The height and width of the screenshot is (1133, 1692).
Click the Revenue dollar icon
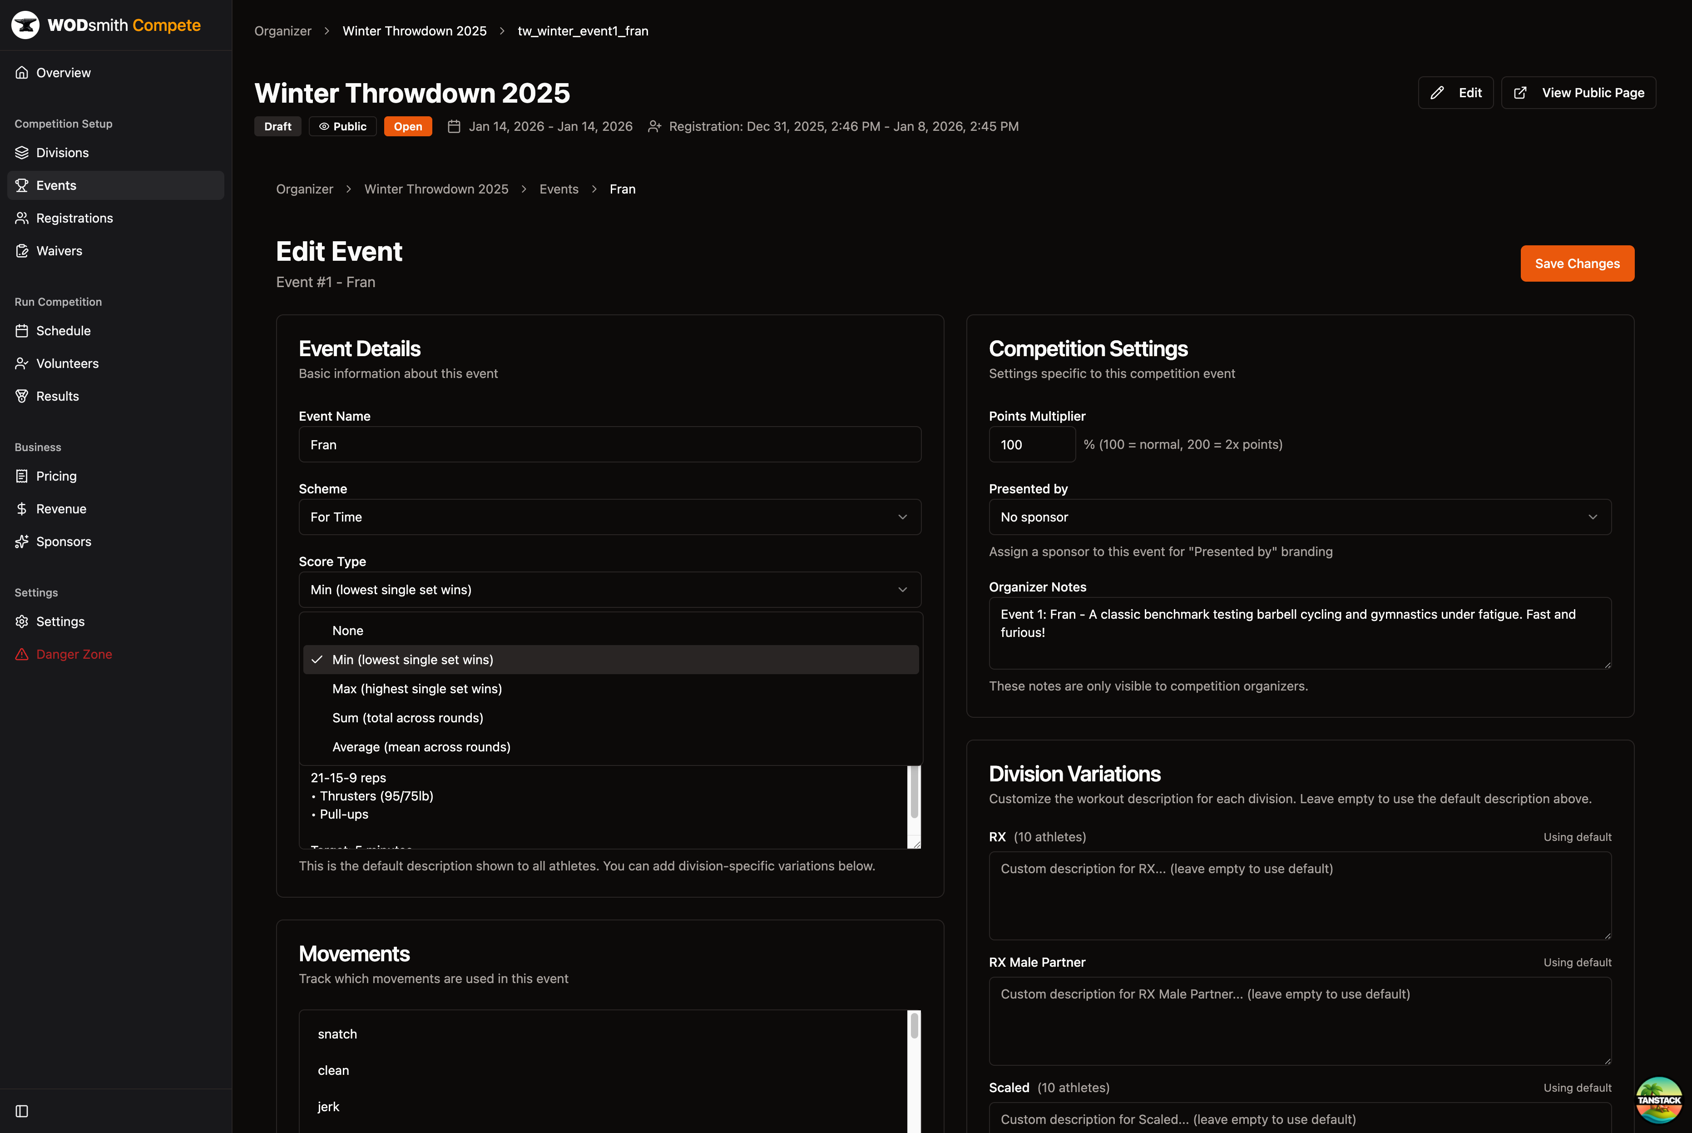coord(22,509)
